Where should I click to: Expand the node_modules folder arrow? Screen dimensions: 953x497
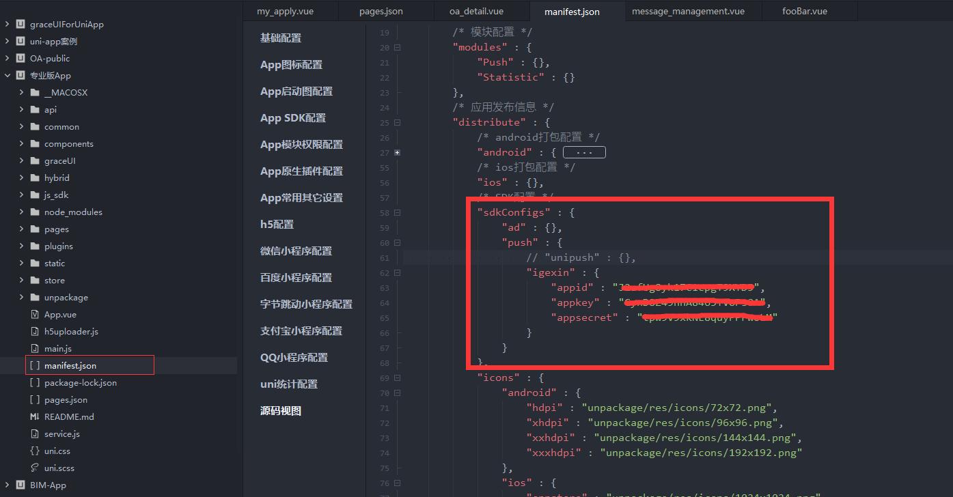pyautogui.click(x=22, y=212)
